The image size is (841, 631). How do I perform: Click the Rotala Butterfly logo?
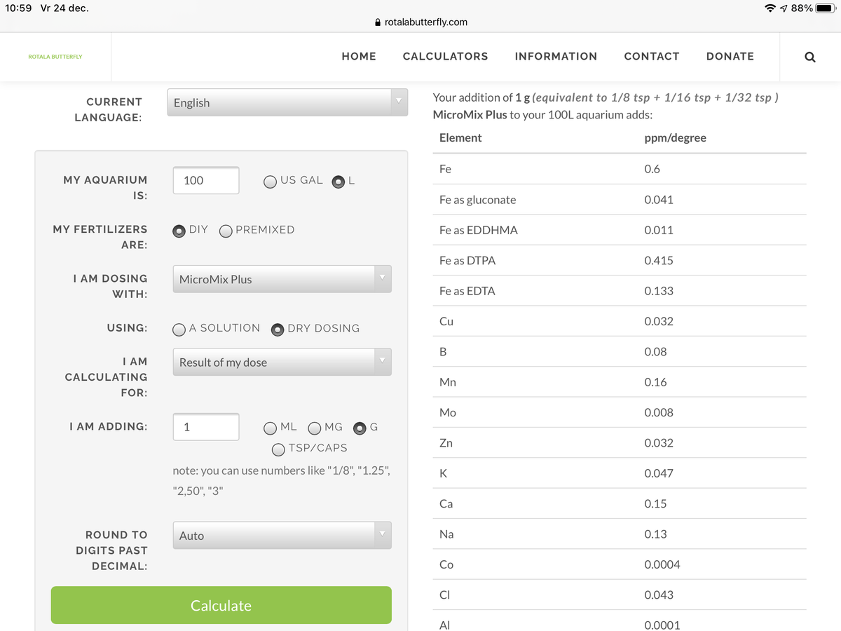(55, 57)
